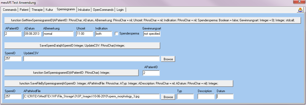This screenshot has width=306, height=105.
Task: Open the Inkubator tab
Action: (x=84, y=9)
